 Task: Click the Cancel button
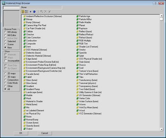tap(45, 133)
